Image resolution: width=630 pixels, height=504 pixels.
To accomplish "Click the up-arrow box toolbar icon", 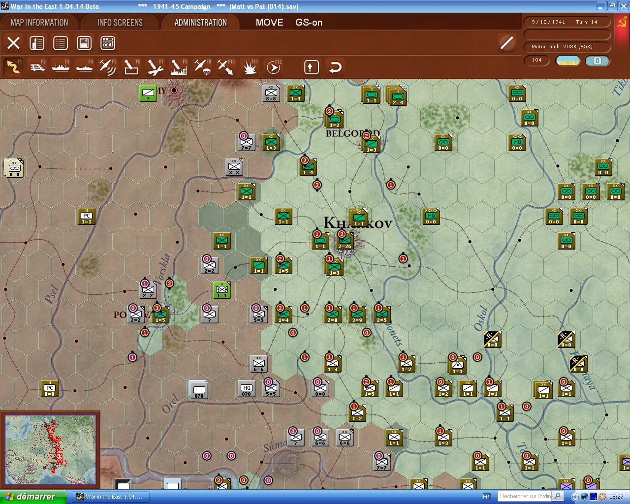I will [x=311, y=67].
